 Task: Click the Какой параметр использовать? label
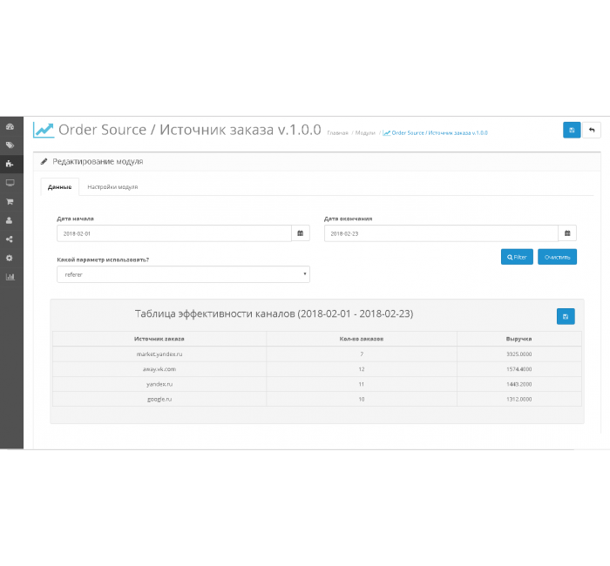click(103, 259)
